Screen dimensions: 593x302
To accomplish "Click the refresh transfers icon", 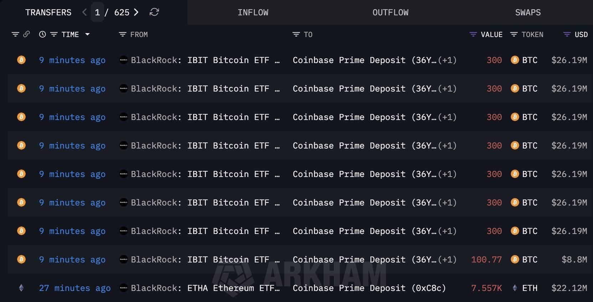I will (154, 12).
